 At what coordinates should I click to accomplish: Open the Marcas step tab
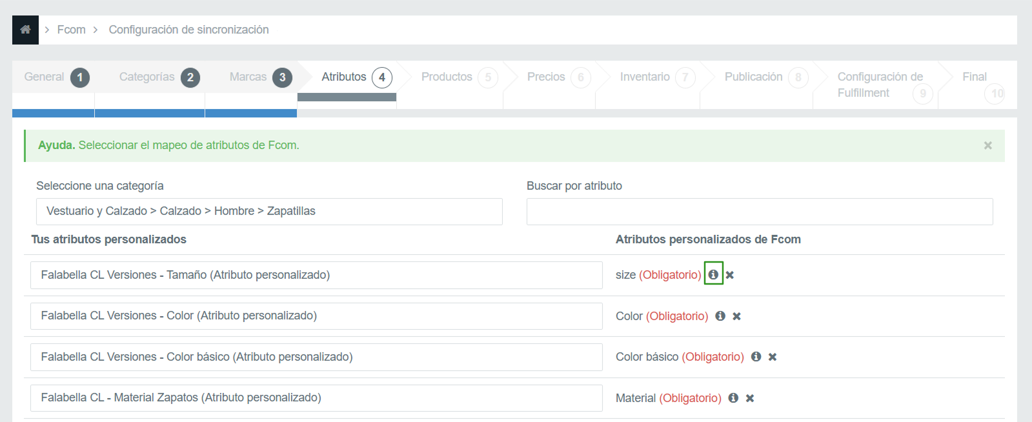pyautogui.click(x=259, y=77)
